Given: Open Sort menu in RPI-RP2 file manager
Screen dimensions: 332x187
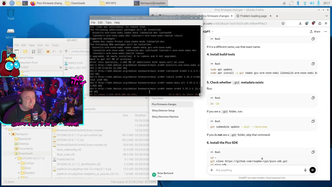Looking at the screenshot, I should point(40,45).
